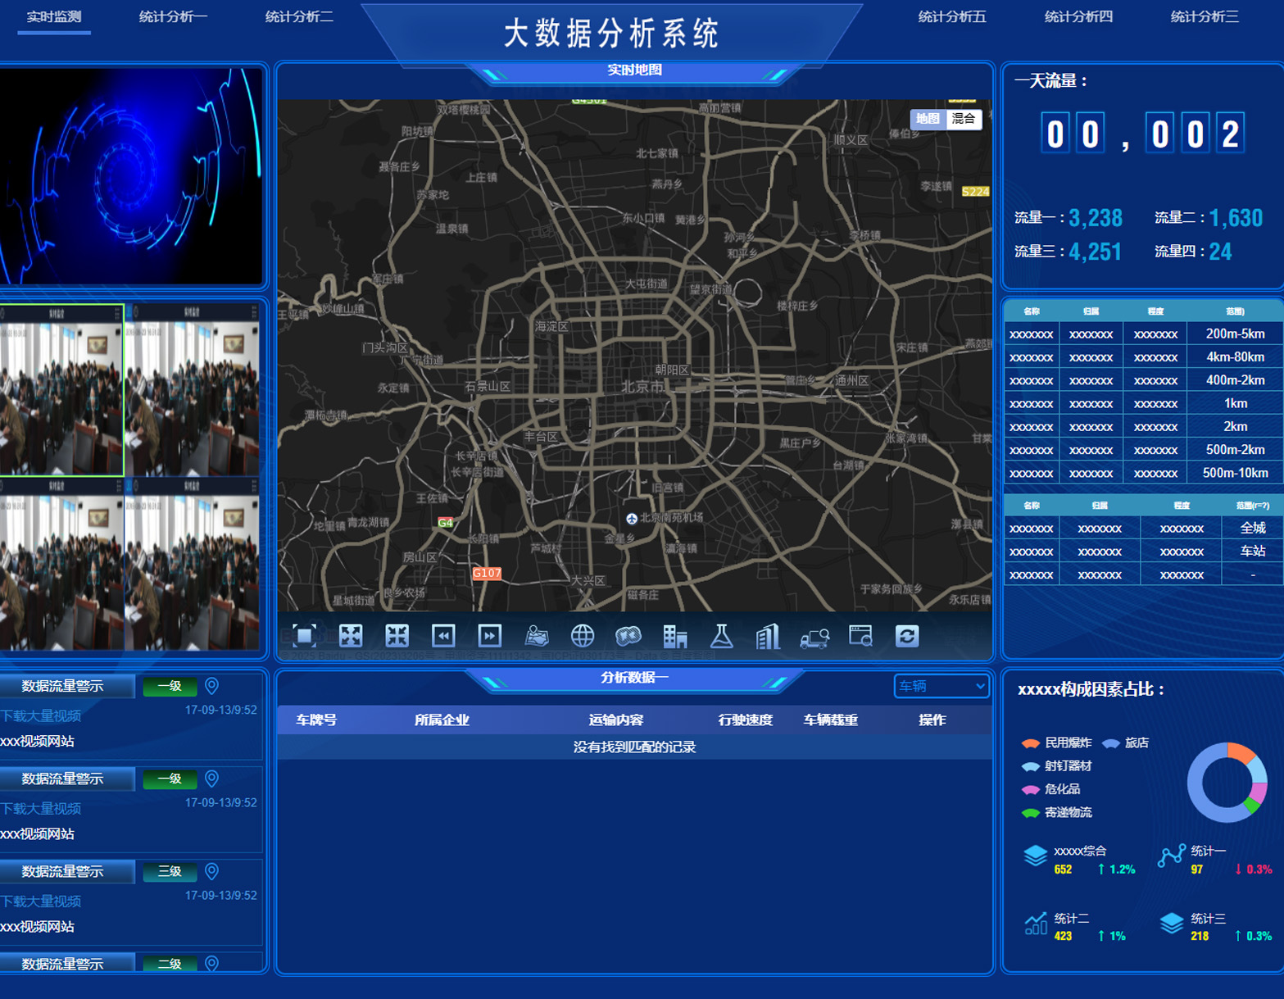Click the xxxxx综合 layers icon
1284x999 pixels.
1036,856
